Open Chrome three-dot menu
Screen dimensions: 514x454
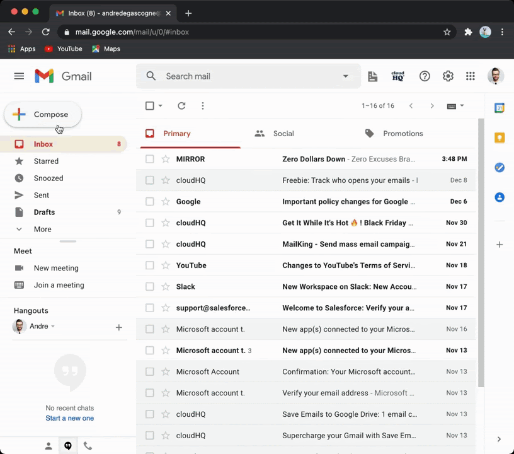[x=502, y=32]
